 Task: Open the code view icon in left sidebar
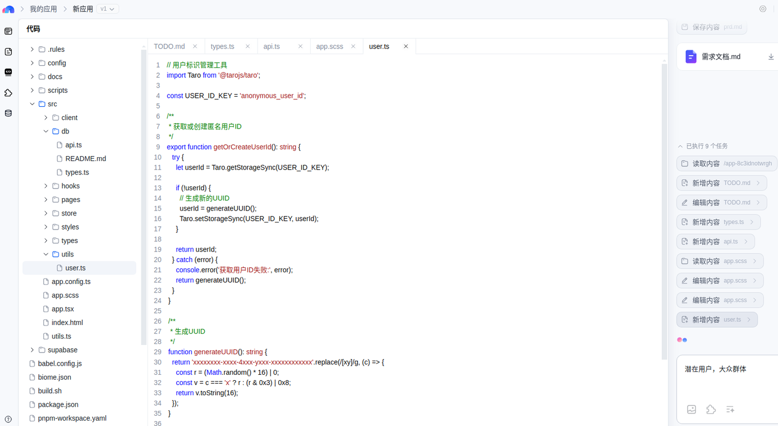(x=8, y=72)
